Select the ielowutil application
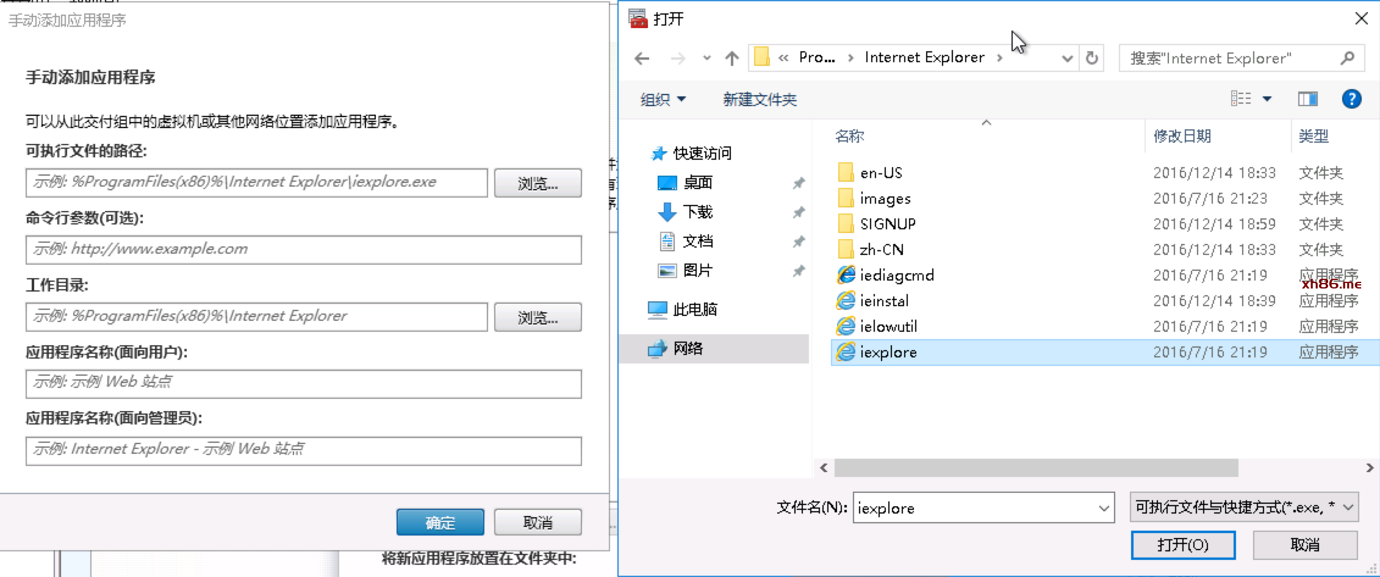 (x=888, y=326)
